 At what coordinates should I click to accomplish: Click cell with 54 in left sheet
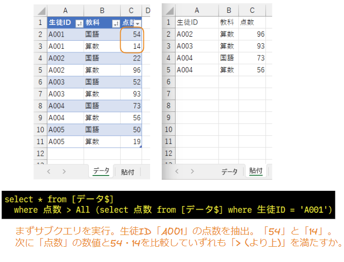pos(131,34)
